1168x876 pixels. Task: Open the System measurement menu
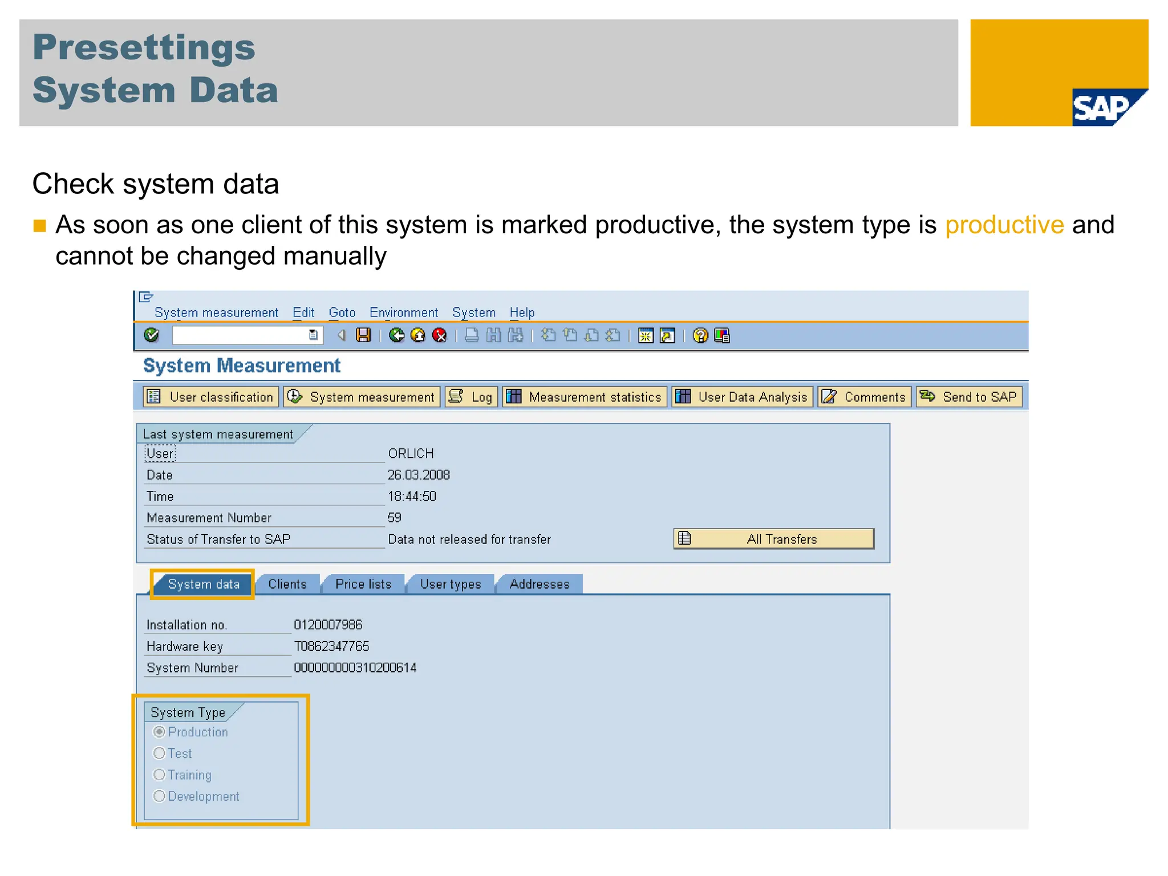click(x=216, y=313)
